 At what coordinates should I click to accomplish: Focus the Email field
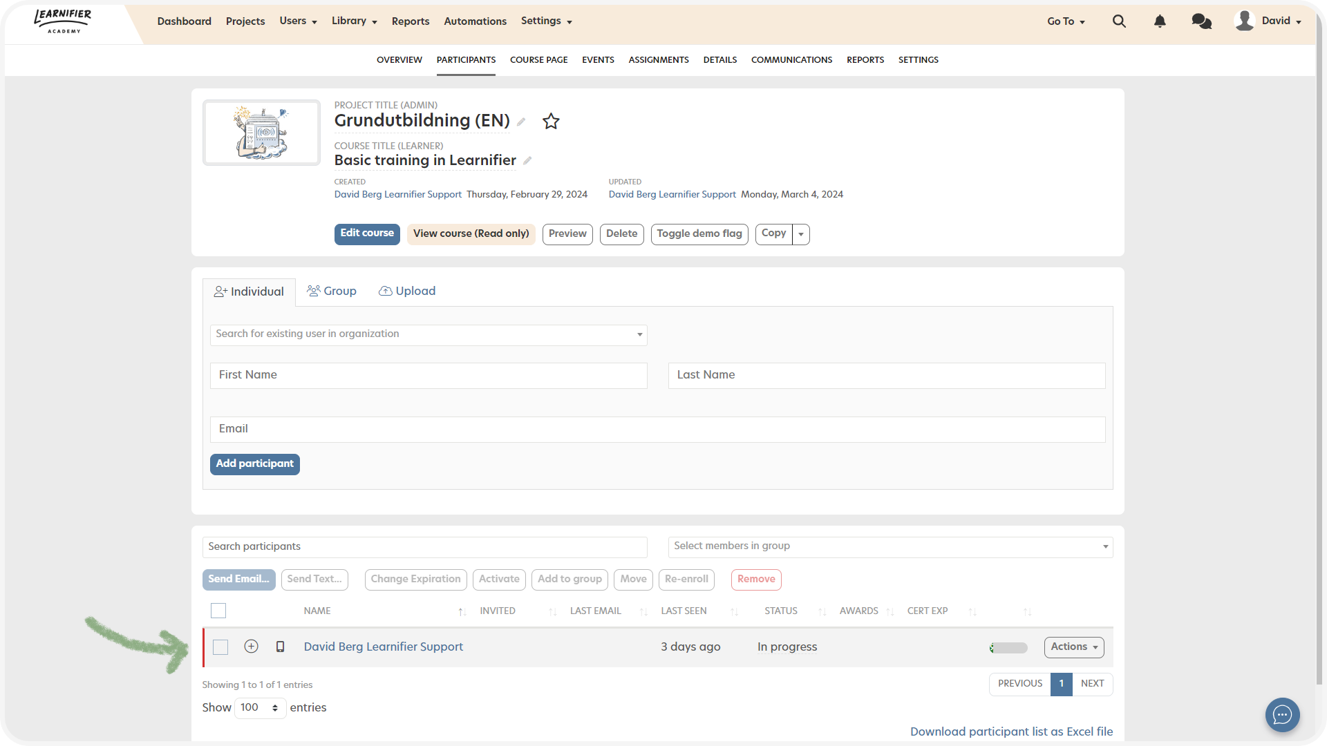658,429
